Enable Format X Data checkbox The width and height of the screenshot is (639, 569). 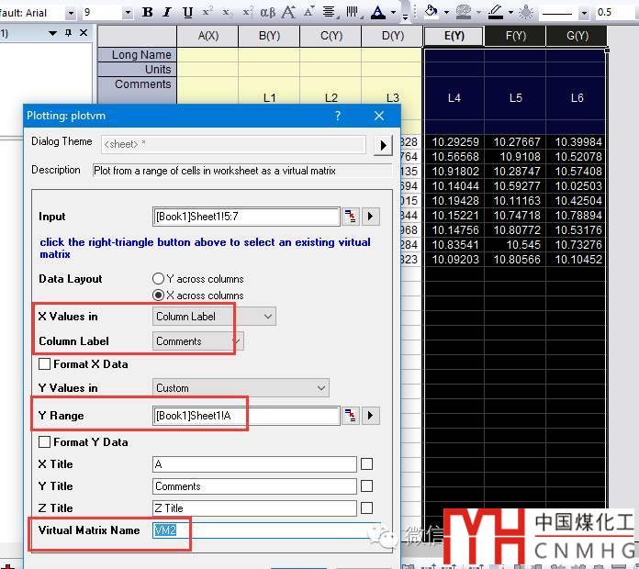click(44, 363)
